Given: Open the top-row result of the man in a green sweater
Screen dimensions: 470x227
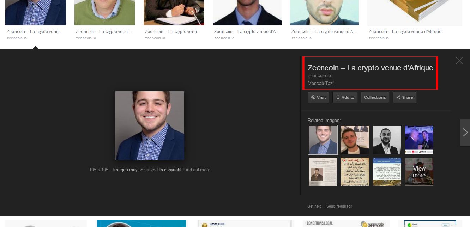Looking at the screenshot, I should click(105, 13).
